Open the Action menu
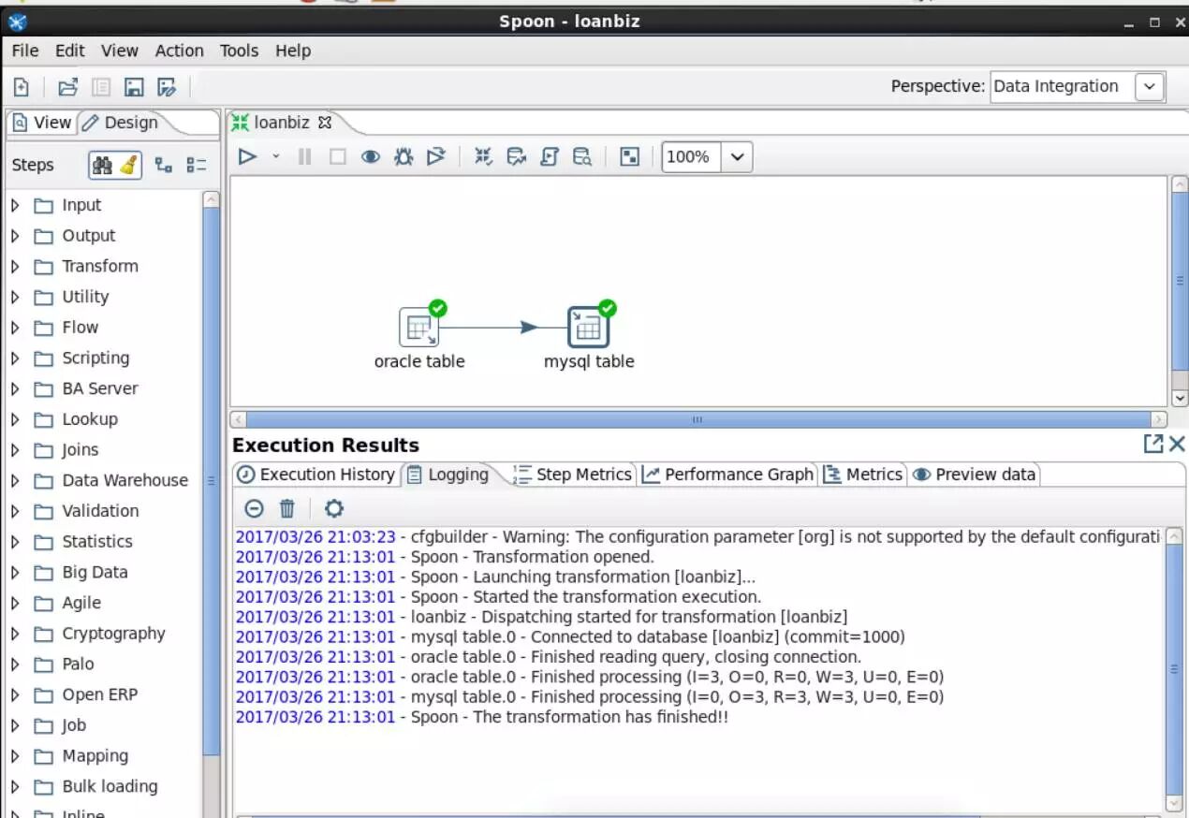The height and width of the screenshot is (818, 1189). [x=180, y=51]
